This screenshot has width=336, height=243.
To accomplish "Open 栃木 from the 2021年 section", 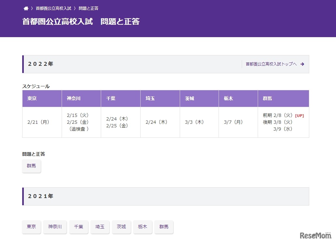I will (143, 227).
